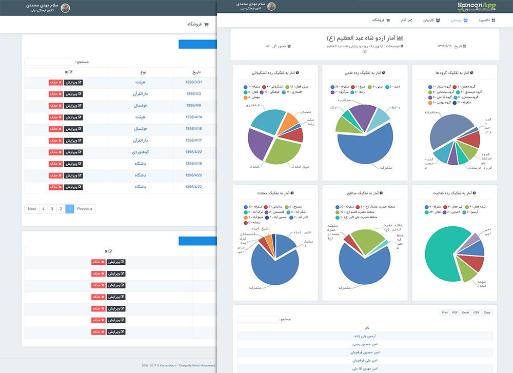Click the آمار statistics chart icon
Image resolution: width=513 pixels, height=373 pixels.
(410, 21)
